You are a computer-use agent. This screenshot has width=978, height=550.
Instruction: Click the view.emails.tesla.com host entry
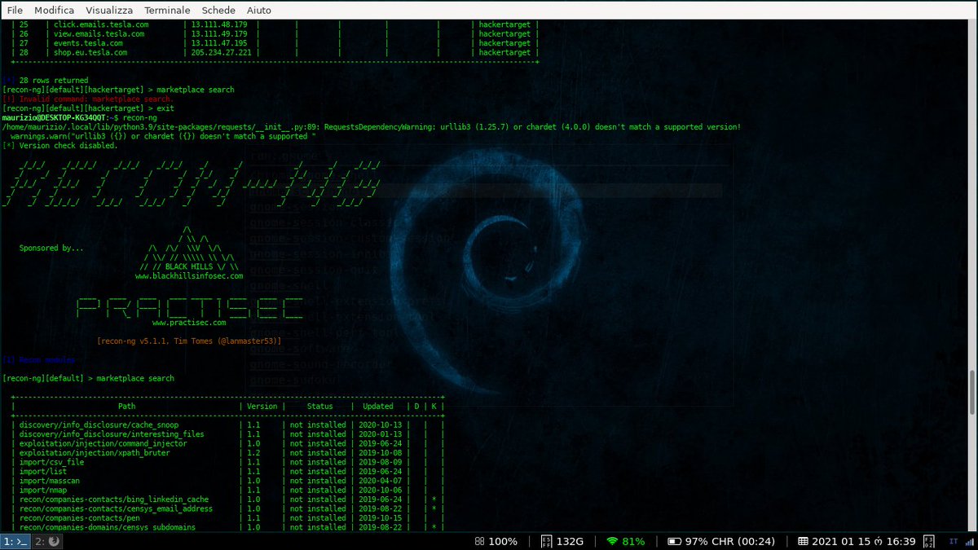(x=97, y=34)
